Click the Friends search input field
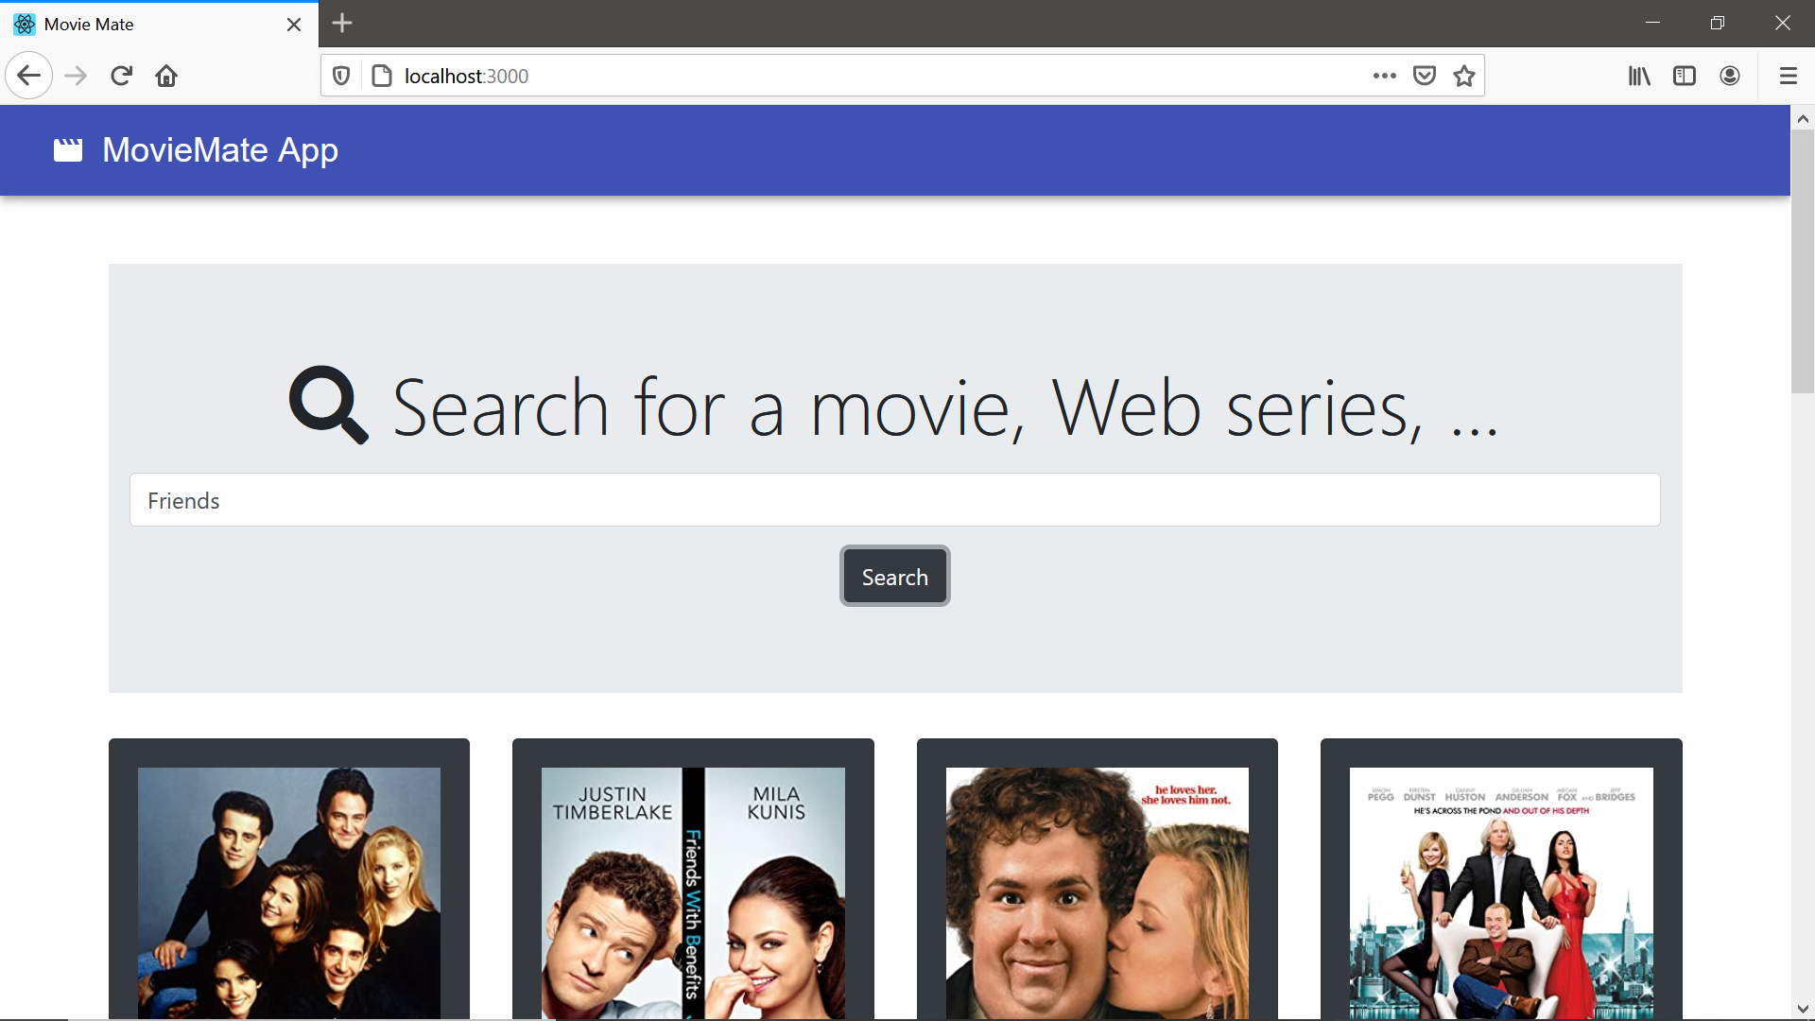 (x=894, y=500)
